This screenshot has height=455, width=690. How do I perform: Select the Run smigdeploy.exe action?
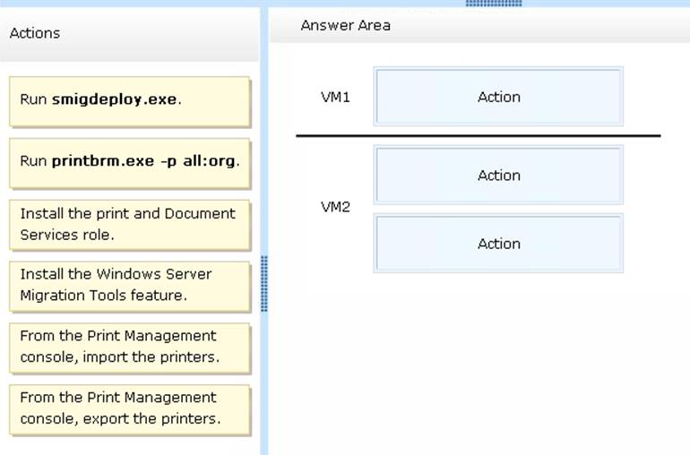[x=129, y=99]
